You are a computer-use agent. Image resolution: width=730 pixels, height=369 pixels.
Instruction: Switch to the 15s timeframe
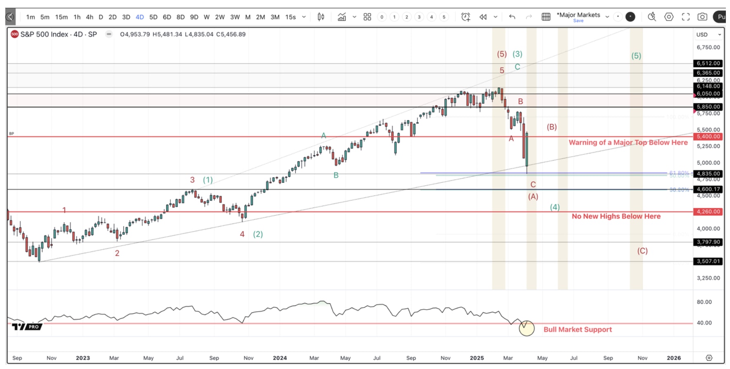tap(291, 17)
